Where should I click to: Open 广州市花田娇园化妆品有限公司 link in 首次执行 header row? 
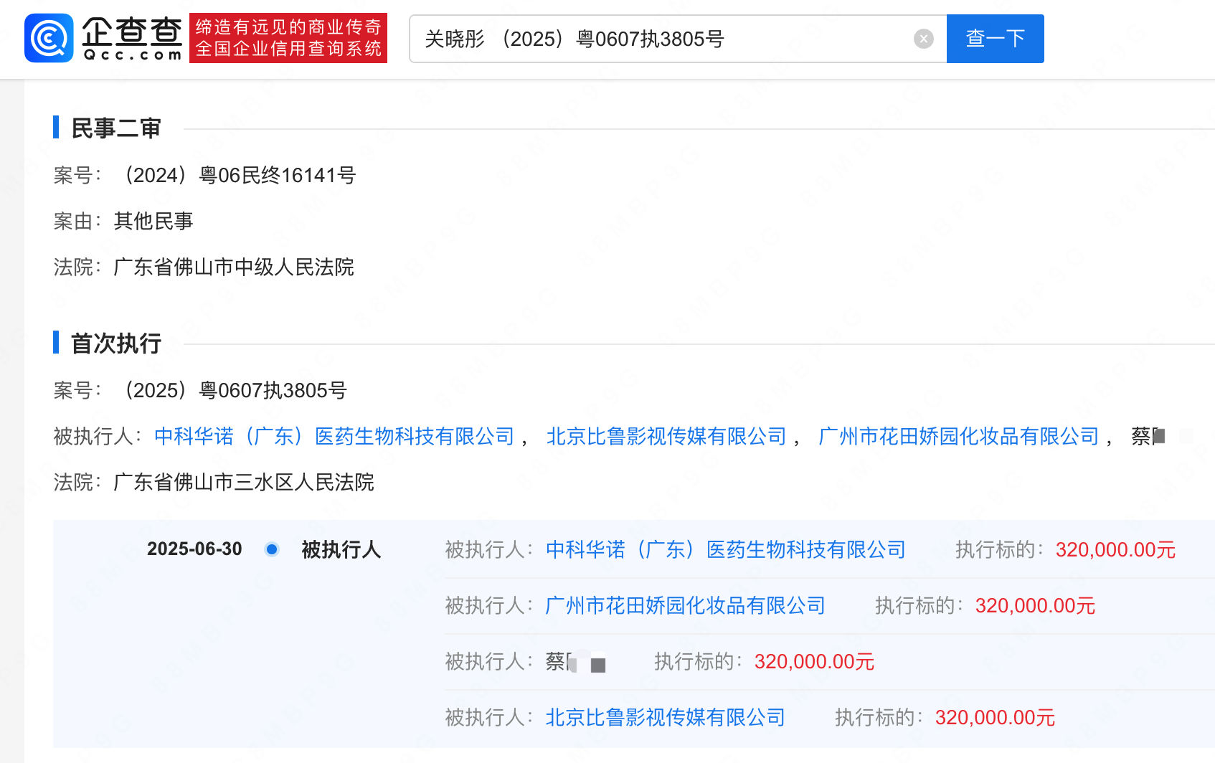point(958,436)
